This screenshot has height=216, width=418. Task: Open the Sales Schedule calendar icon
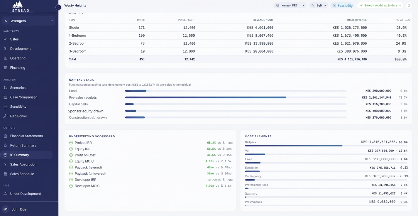click(x=5, y=174)
